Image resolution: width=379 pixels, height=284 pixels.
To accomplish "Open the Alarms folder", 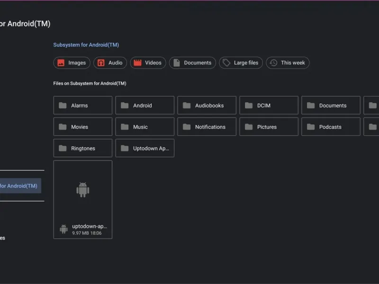I will 82,105.
